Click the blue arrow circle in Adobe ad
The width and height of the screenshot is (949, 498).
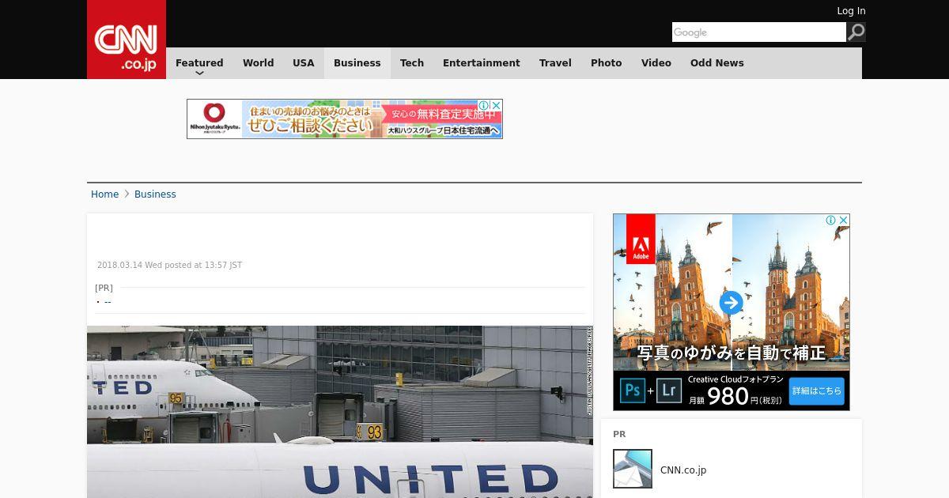click(x=732, y=303)
